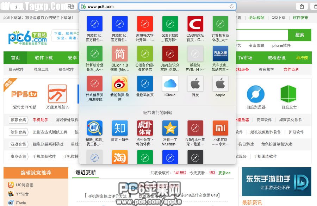Click the 更多>> link in 最近更新
The width and height of the screenshot is (317, 206).
pos(224,173)
